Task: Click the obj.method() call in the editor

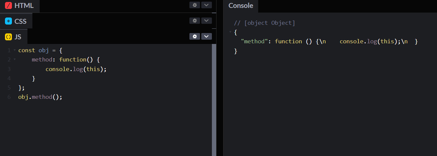Action: 40,97
